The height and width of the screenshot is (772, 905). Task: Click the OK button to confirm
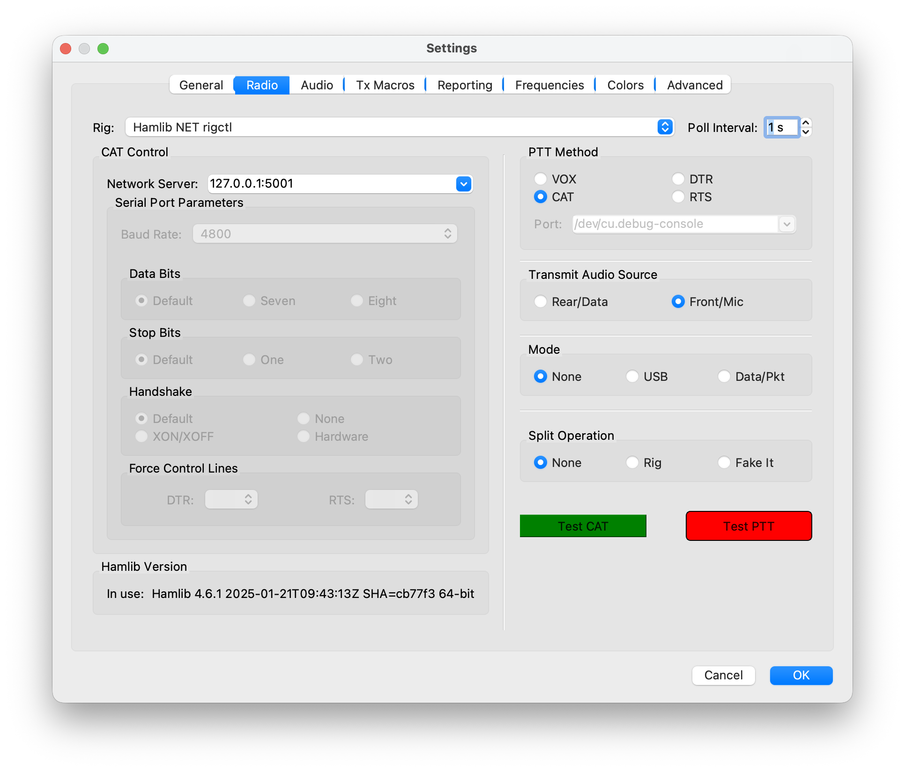tap(801, 675)
